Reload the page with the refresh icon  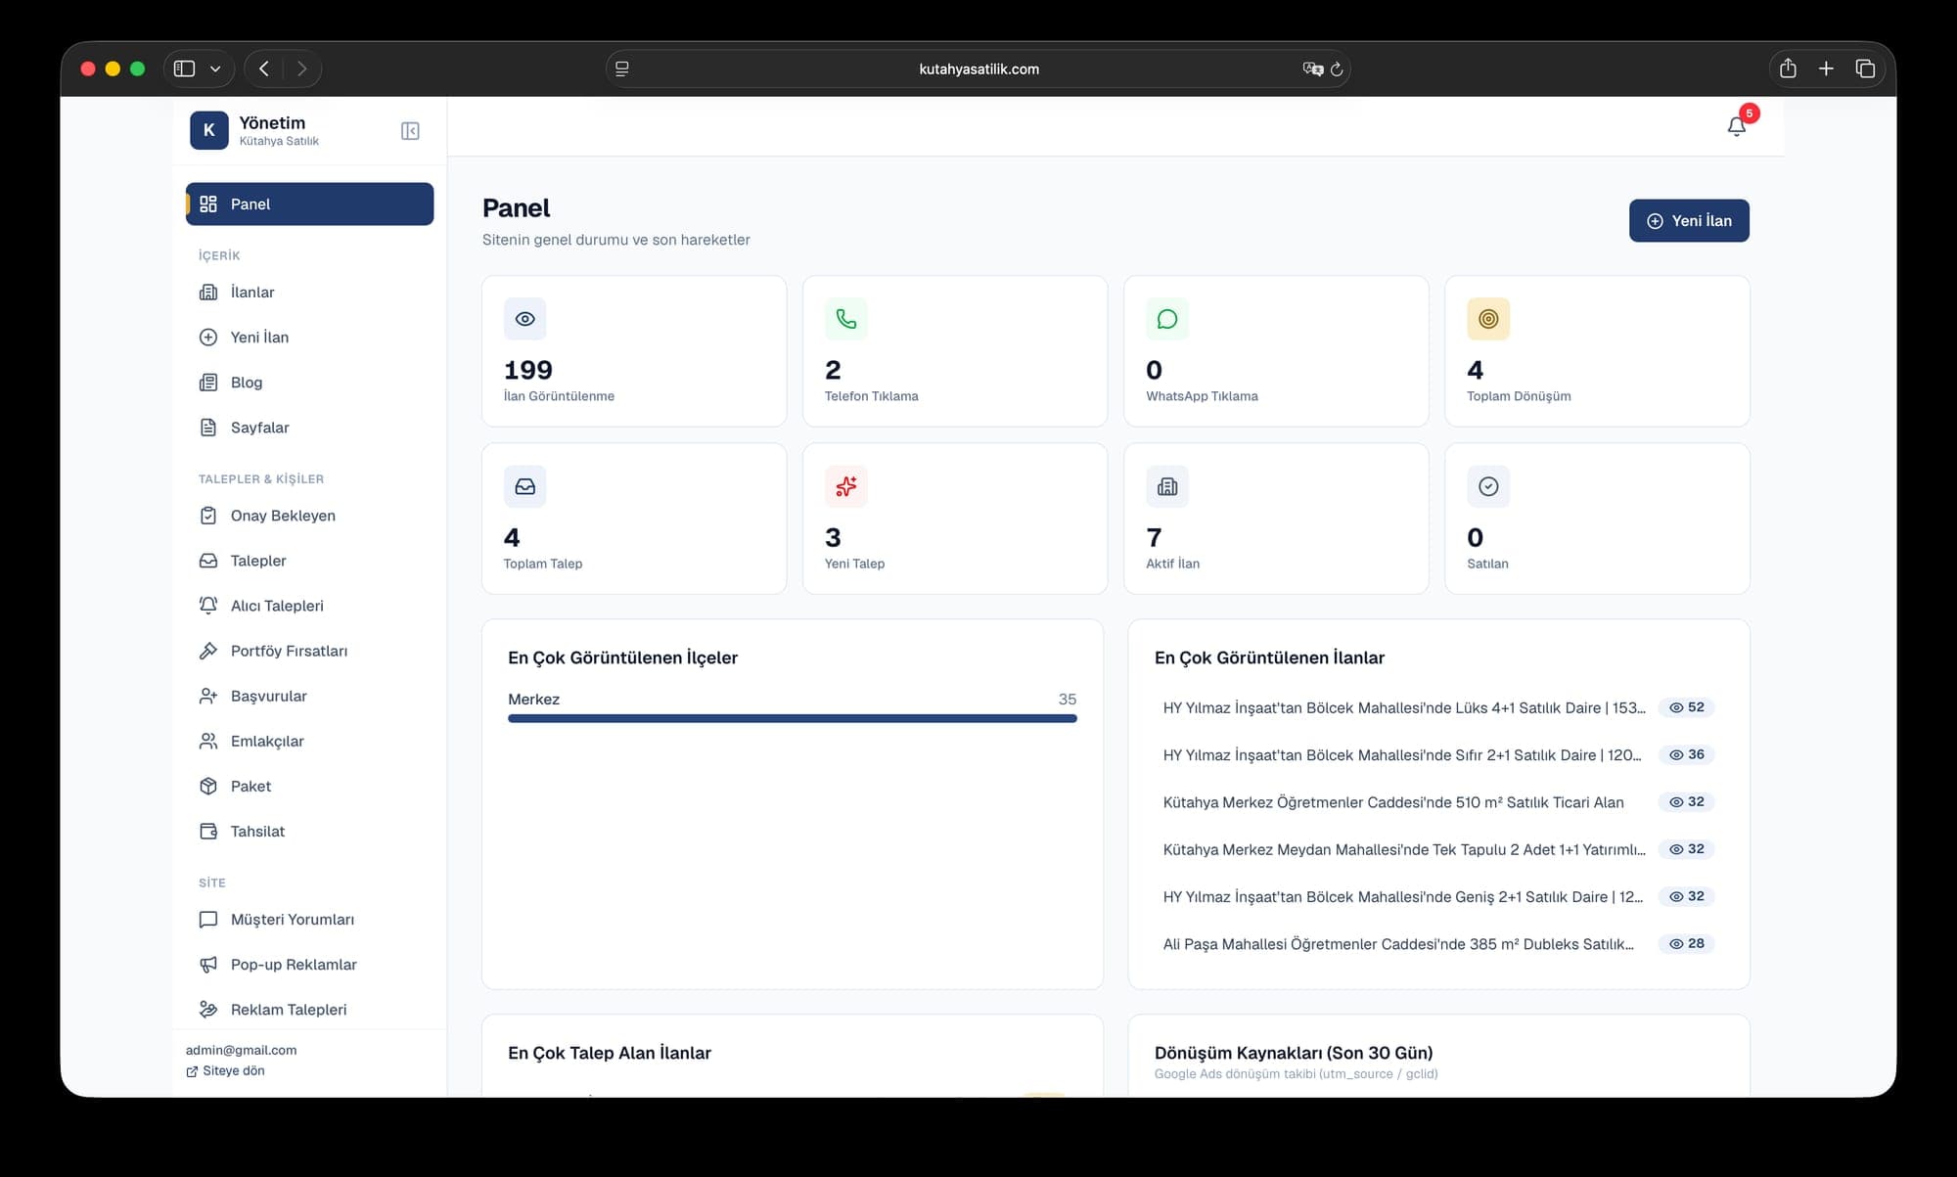point(1336,69)
